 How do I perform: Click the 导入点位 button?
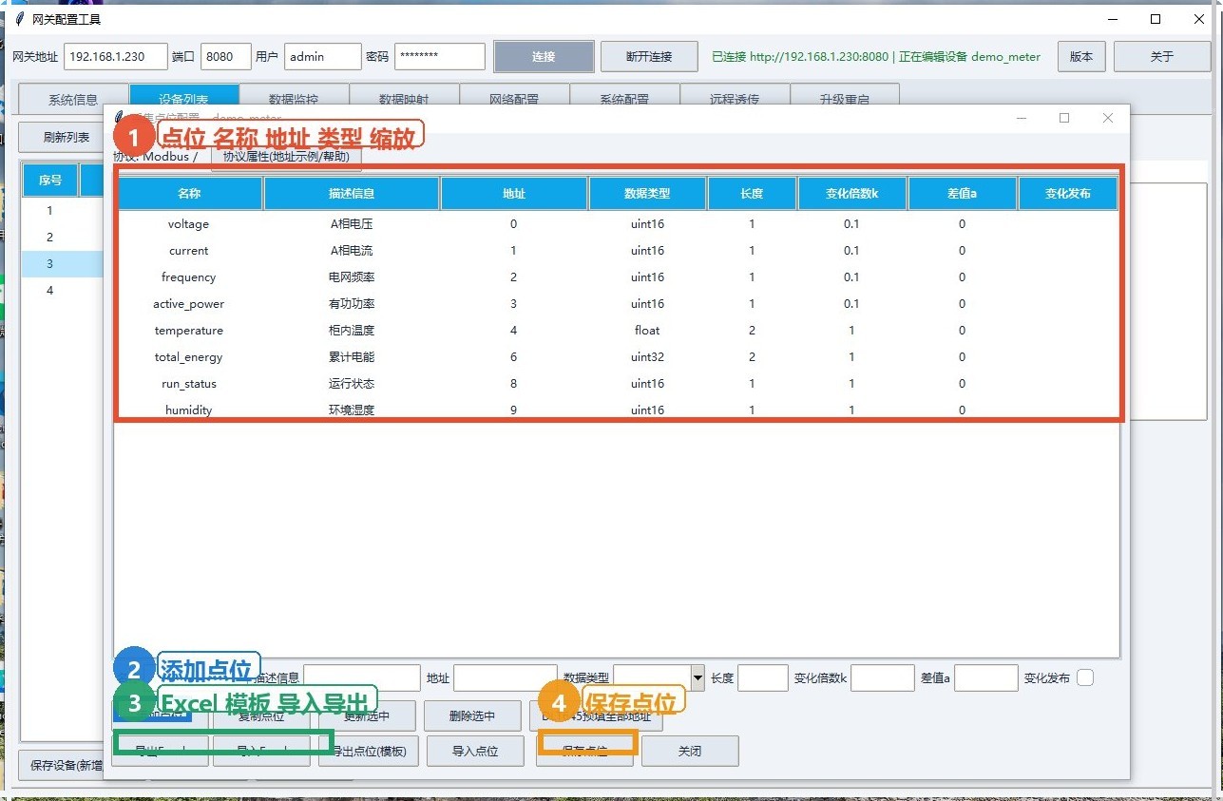475,751
